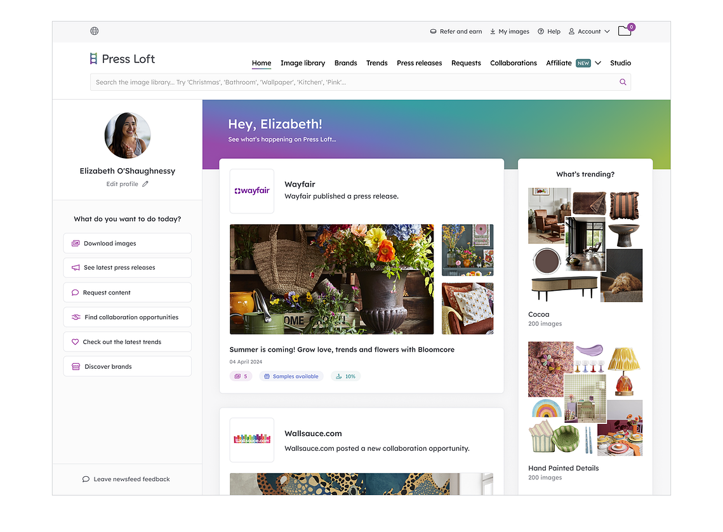Click the Wallsauce.com brand logo
Screen dimensions: 723x532
click(x=252, y=440)
